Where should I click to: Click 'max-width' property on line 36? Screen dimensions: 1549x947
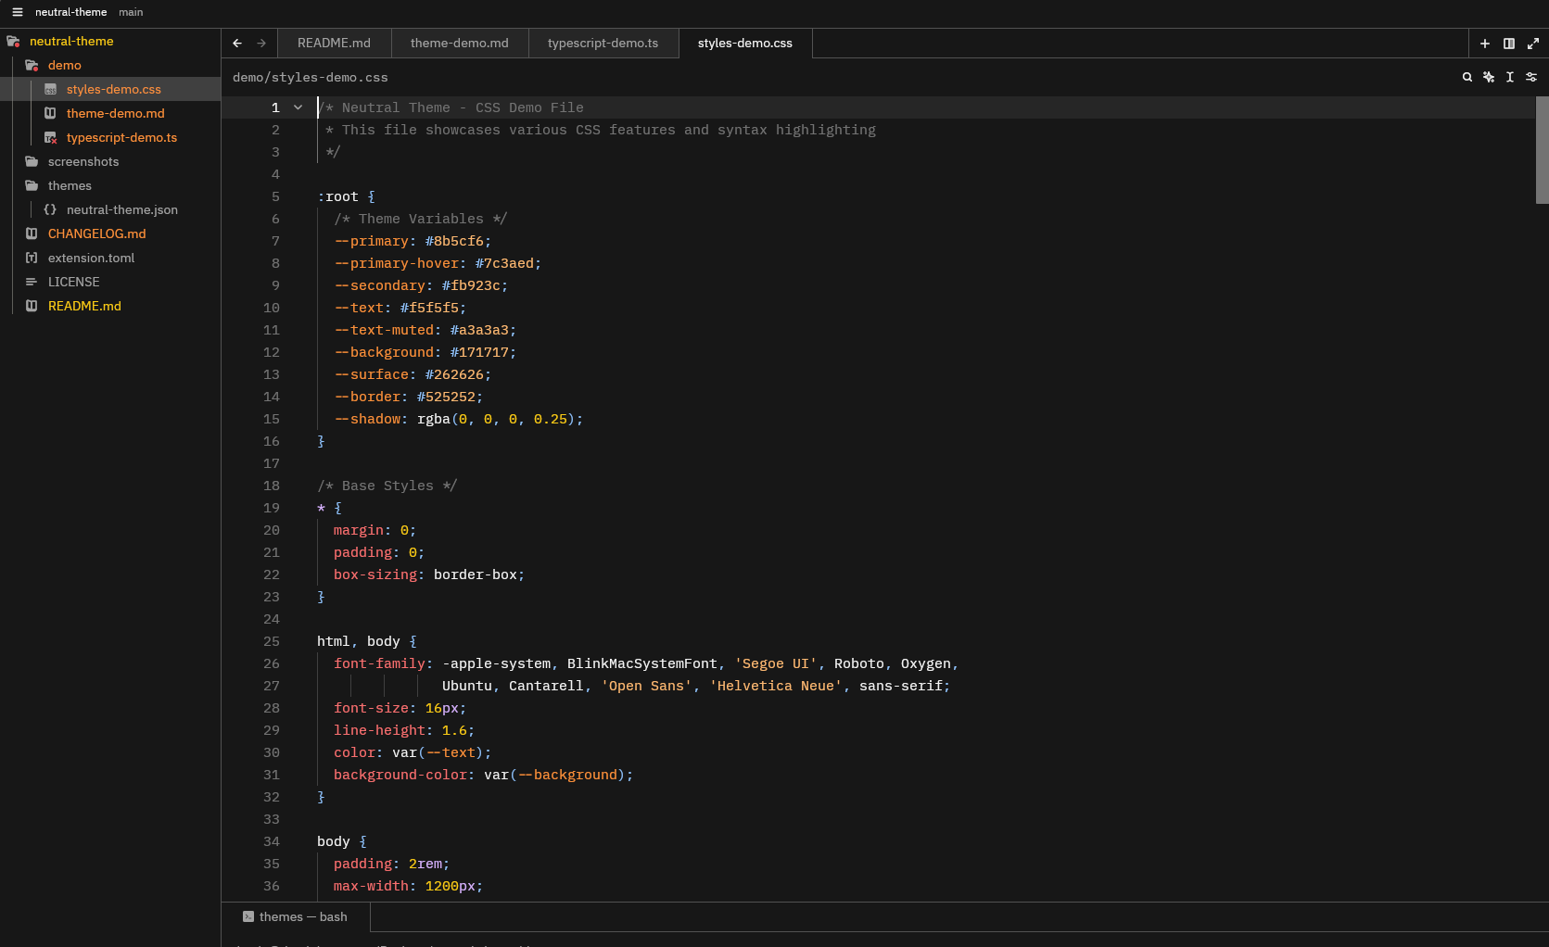371,886
